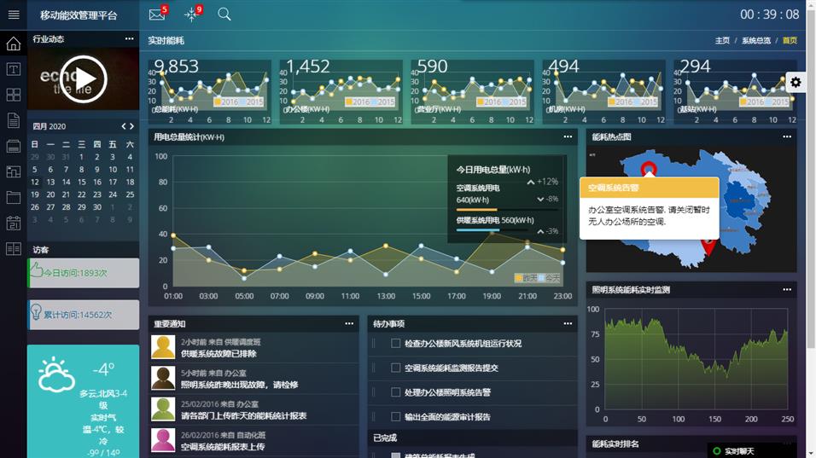Toggle 2016 legend in 总能耗 chart
The image size is (816, 458).
226,101
